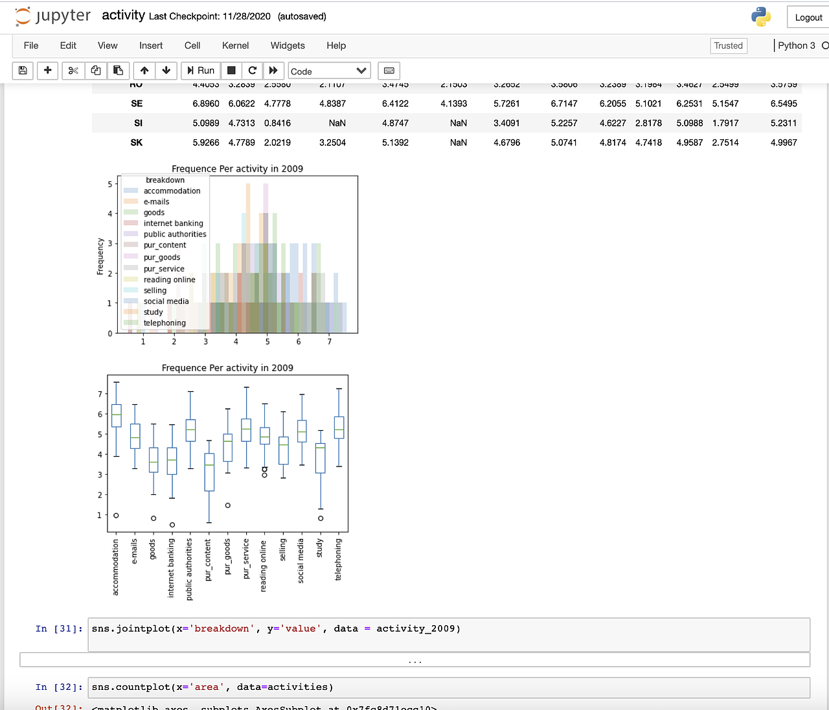Click the 4.6796 cell in SK row
The image size is (829, 710).
[x=507, y=143]
